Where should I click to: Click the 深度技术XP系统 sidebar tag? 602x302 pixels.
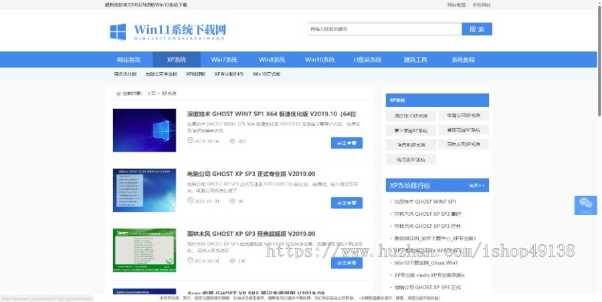point(411,116)
